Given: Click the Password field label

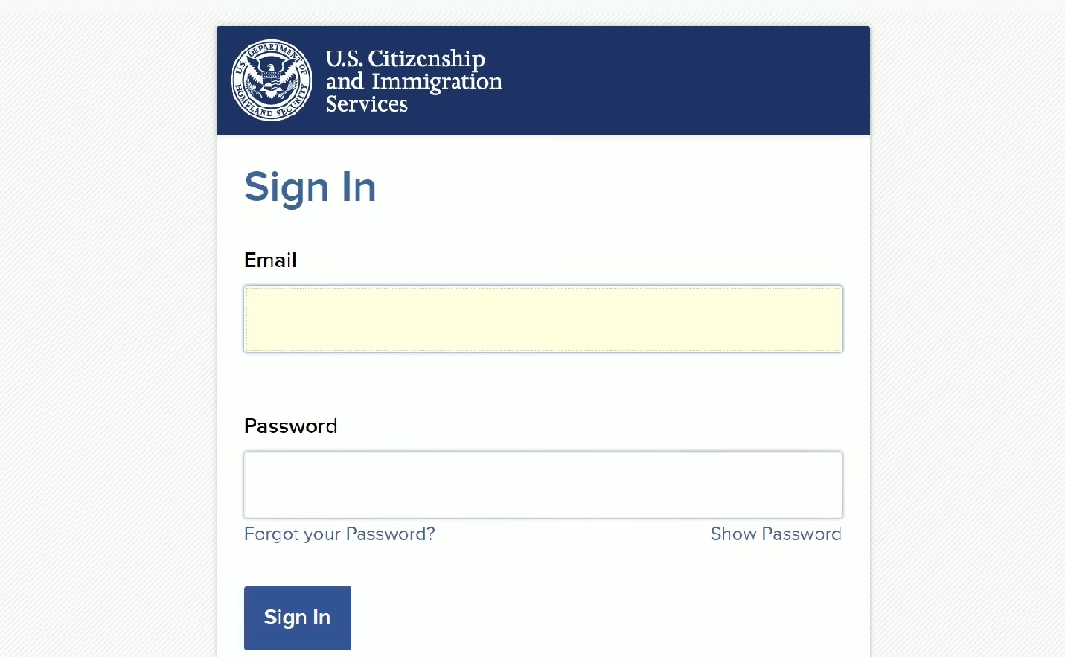Looking at the screenshot, I should (x=290, y=426).
